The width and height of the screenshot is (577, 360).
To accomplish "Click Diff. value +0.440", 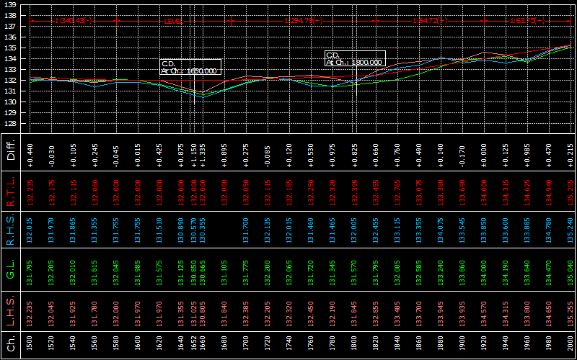I will (x=30, y=156).
